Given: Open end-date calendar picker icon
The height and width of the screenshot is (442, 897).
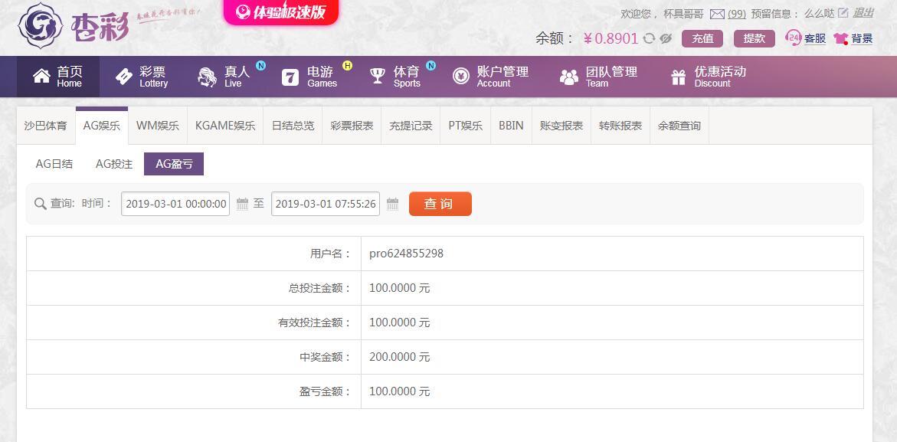Looking at the screenshot, I should (392, 204).
